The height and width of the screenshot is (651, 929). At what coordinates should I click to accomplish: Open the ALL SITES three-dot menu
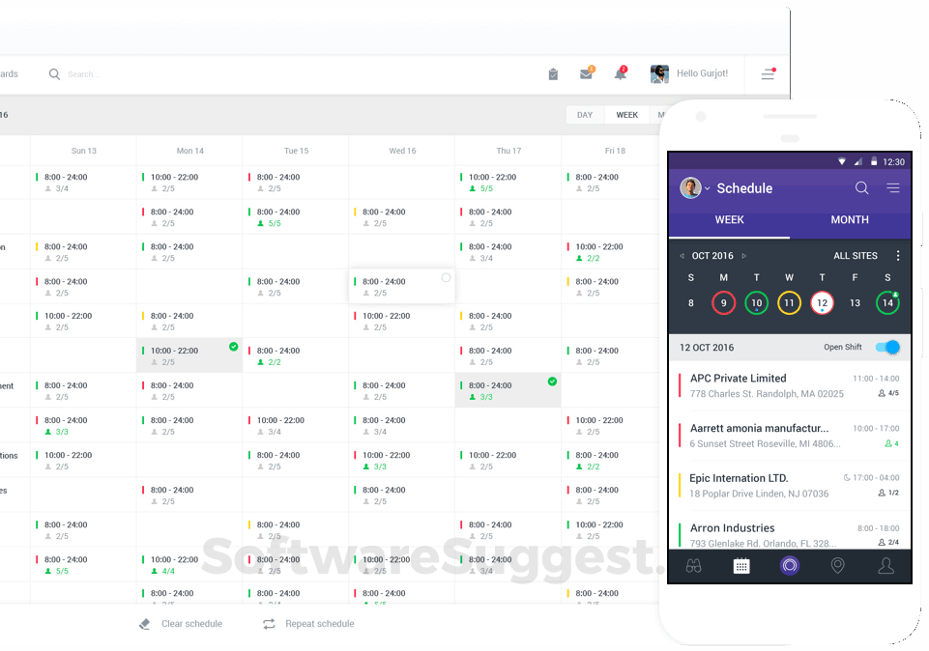(897, 255)
